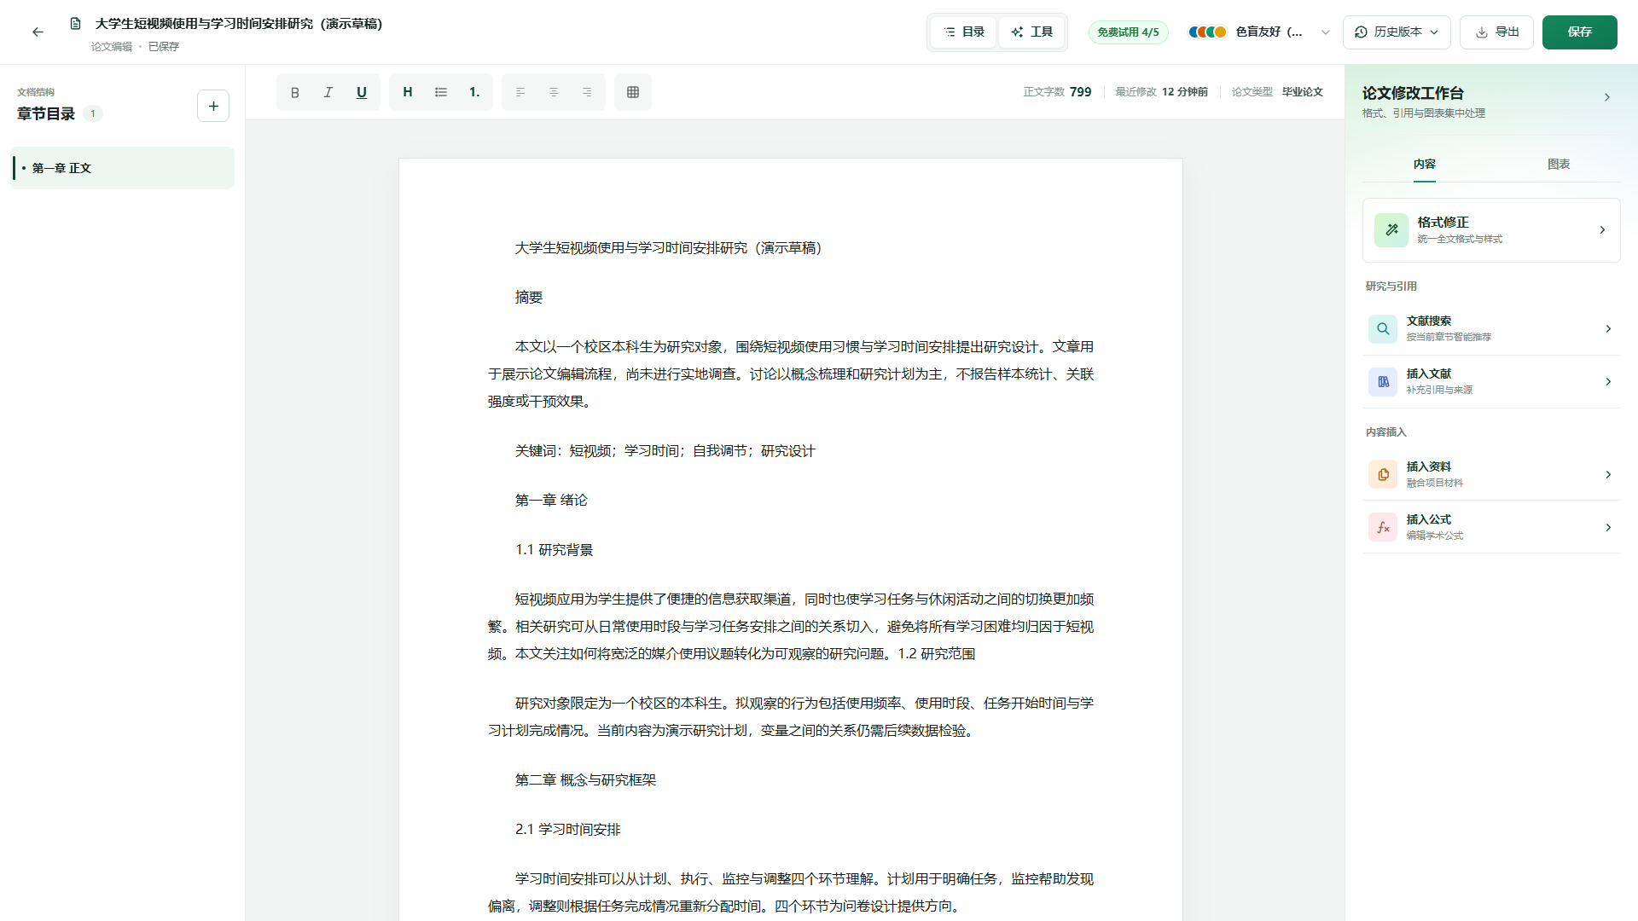The image size is (1638, 921).
Task: Expand the 插入文献 row chevron
Action: [1608, 381]
